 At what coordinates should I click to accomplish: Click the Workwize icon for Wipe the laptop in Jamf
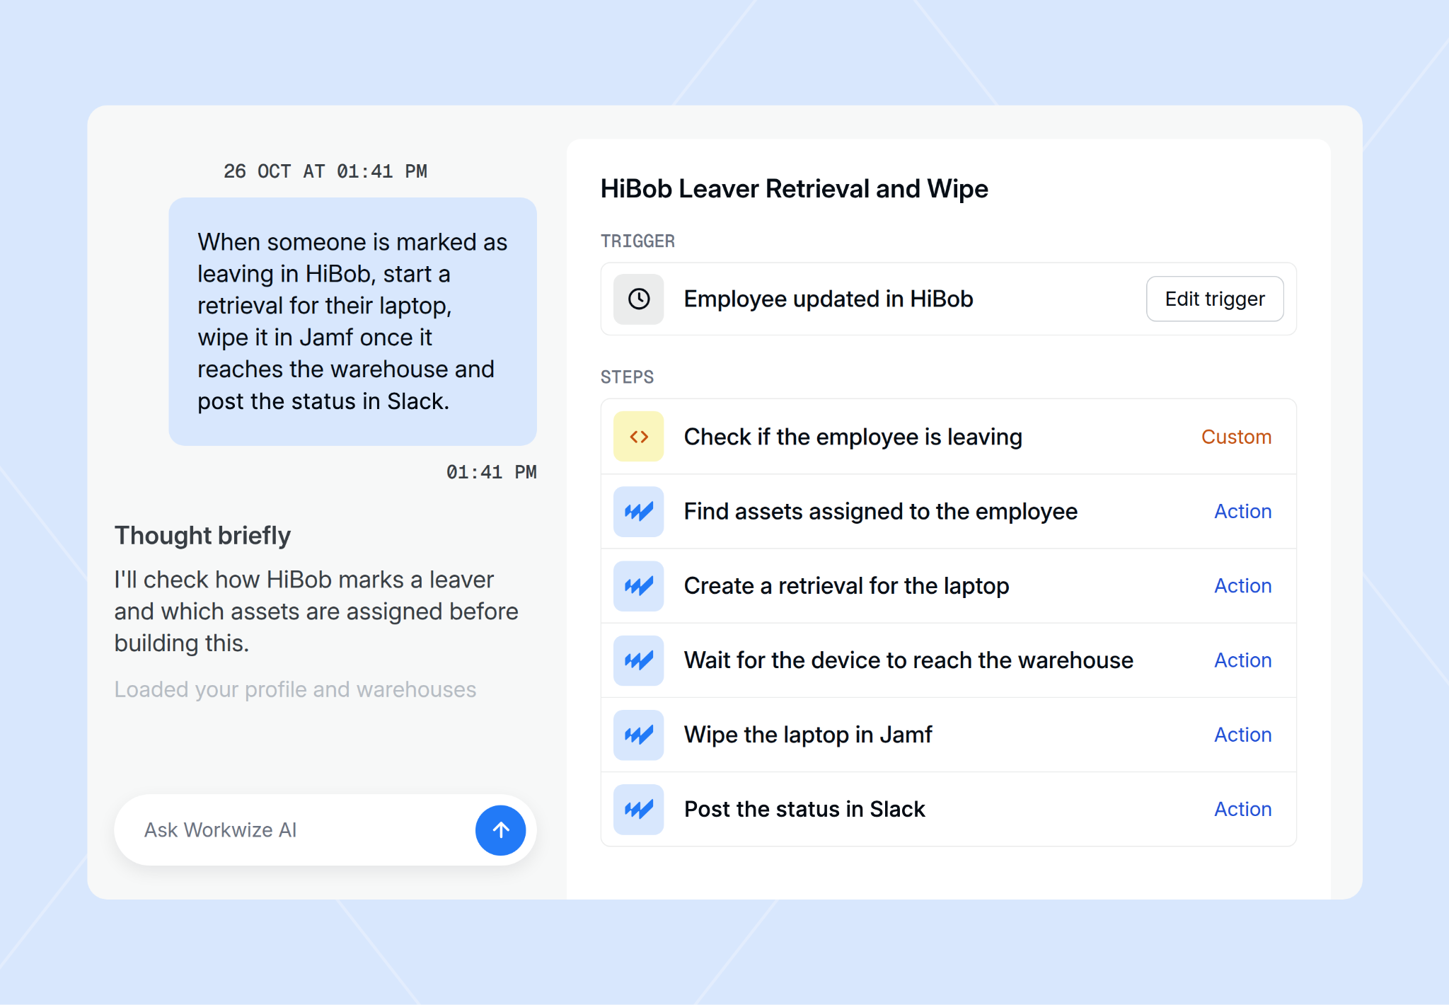tap(638, 735)
